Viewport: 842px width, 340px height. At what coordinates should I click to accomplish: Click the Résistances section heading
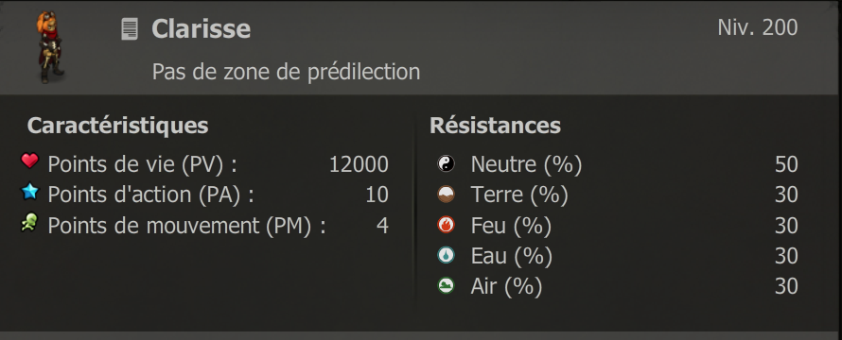tap(495, 126)
